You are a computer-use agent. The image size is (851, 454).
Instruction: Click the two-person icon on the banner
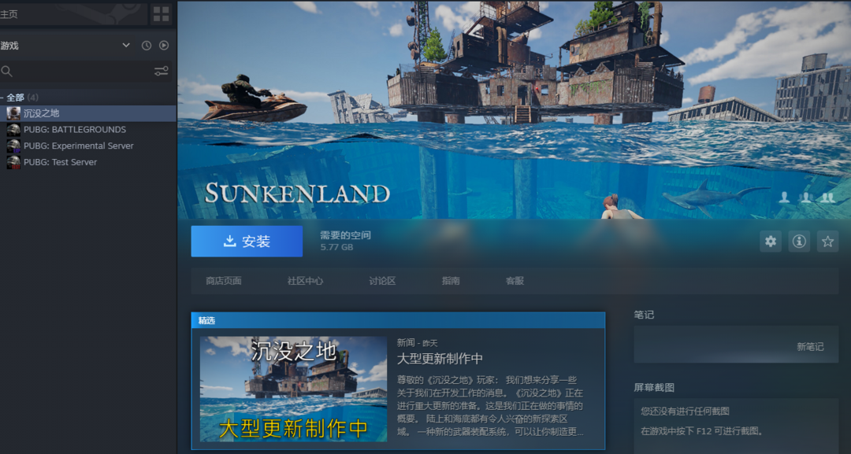(806, 197)
